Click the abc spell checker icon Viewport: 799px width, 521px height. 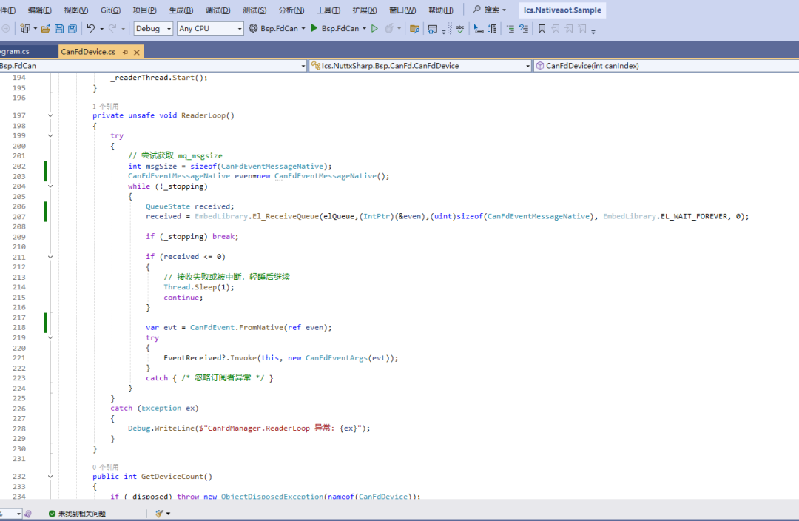459,29
